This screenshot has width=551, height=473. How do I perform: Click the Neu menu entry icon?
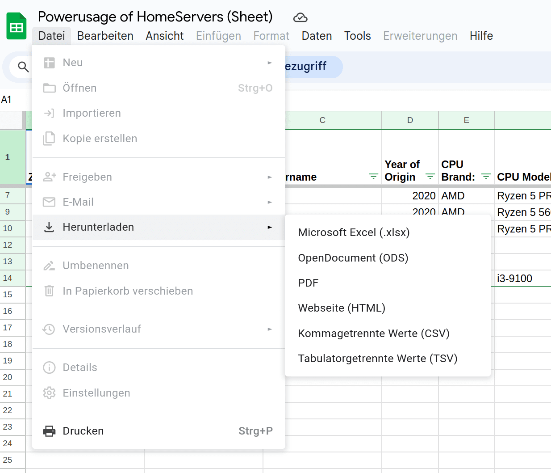coord(49,63)
